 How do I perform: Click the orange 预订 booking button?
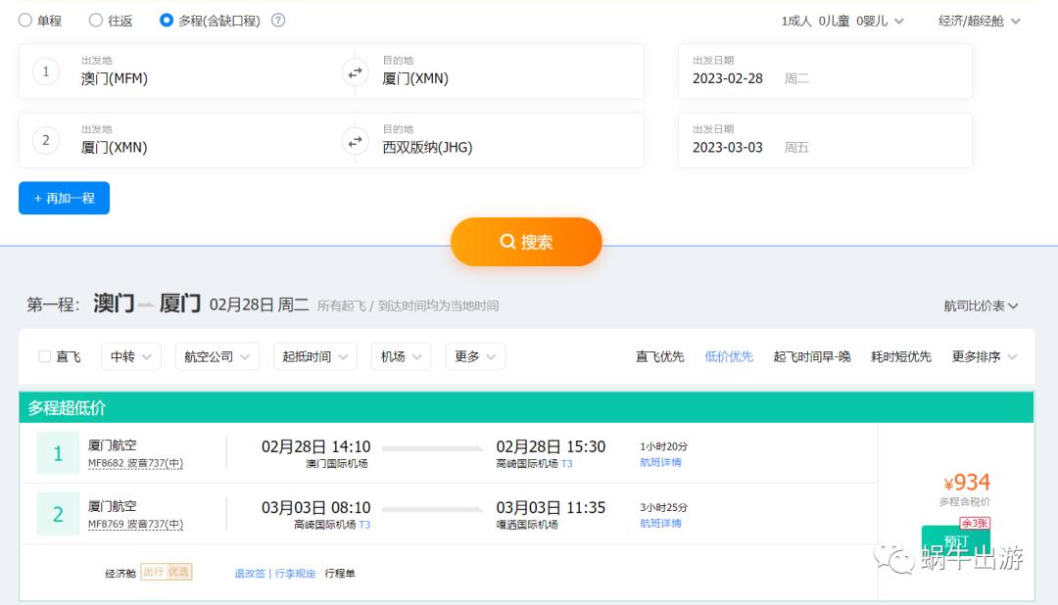click(955, 542)
